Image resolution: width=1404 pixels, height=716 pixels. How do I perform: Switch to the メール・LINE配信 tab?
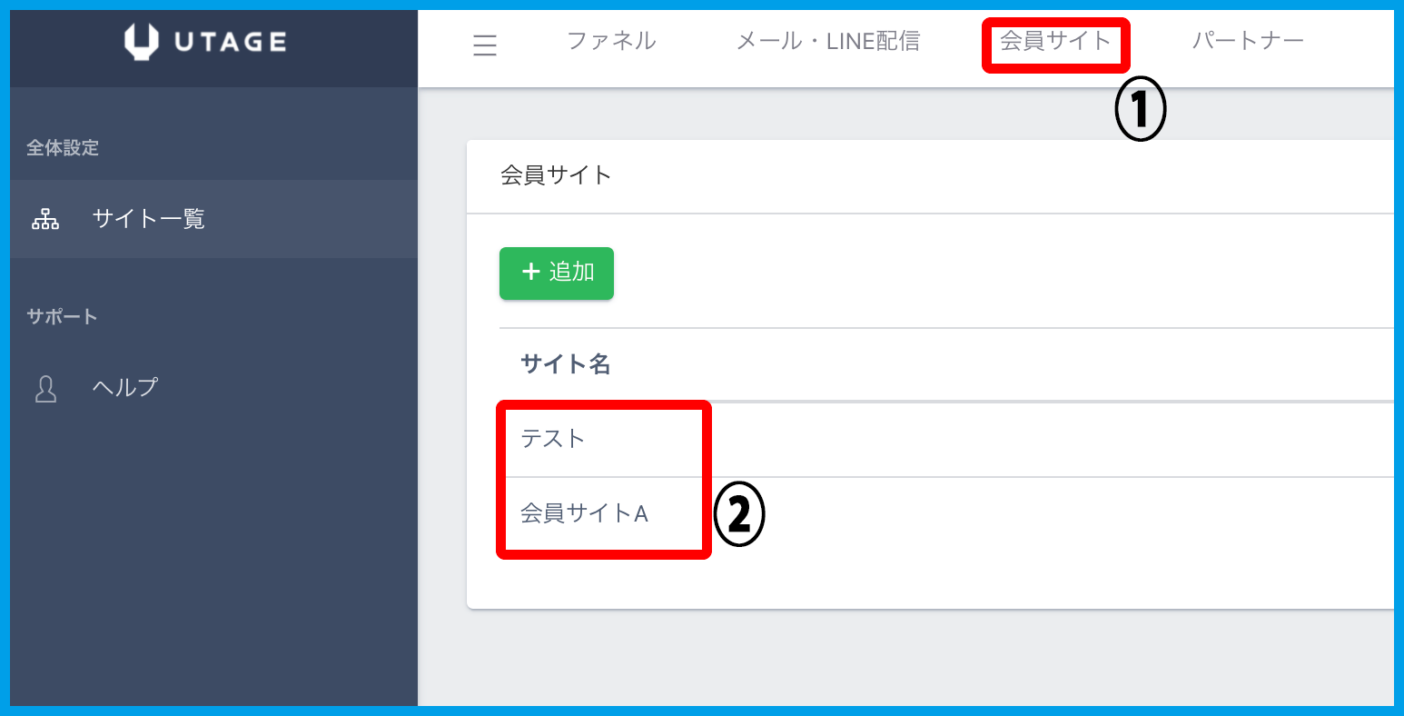coord(827,41)
